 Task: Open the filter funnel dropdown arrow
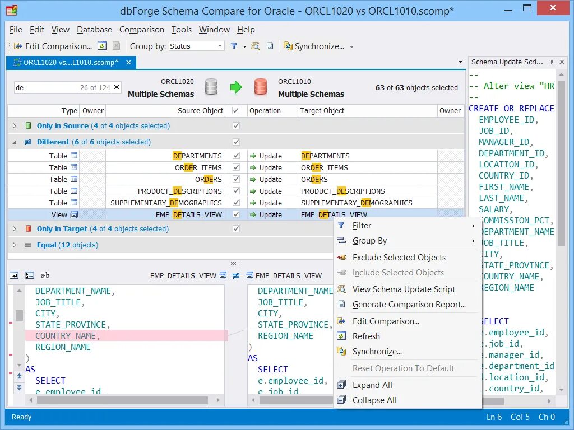tap(244, 46)
